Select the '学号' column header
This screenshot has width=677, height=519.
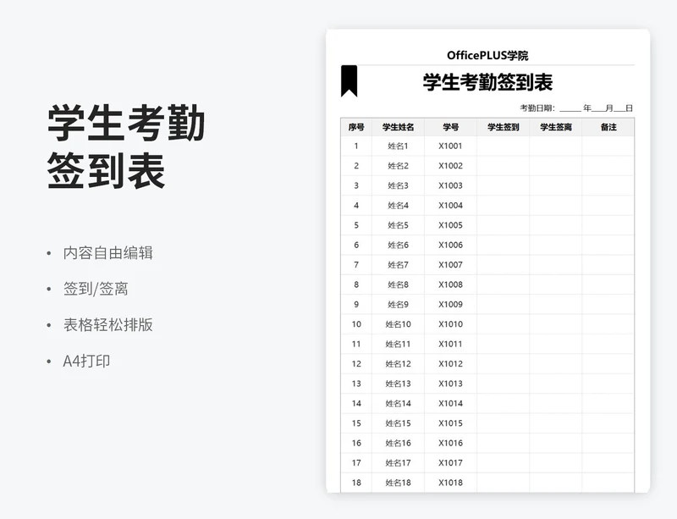click(450, 127)
